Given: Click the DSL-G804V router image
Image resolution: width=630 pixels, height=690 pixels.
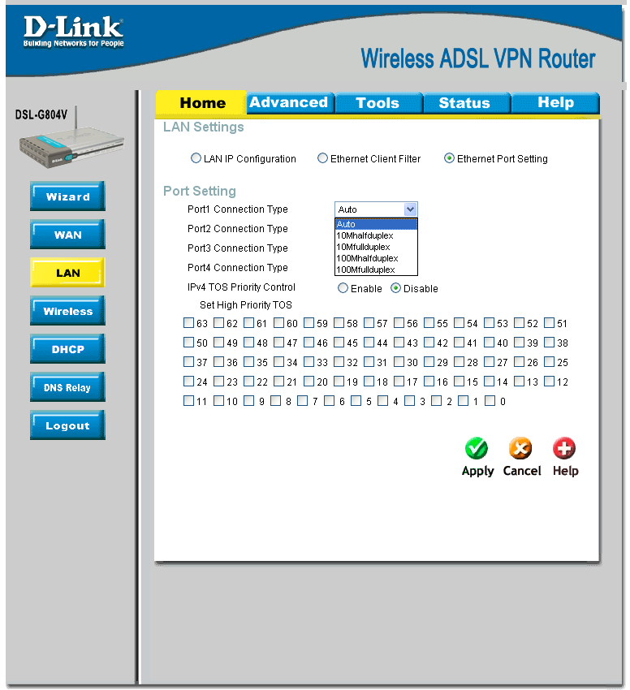Looking at the screenshot, I should (x=71, y=139).
